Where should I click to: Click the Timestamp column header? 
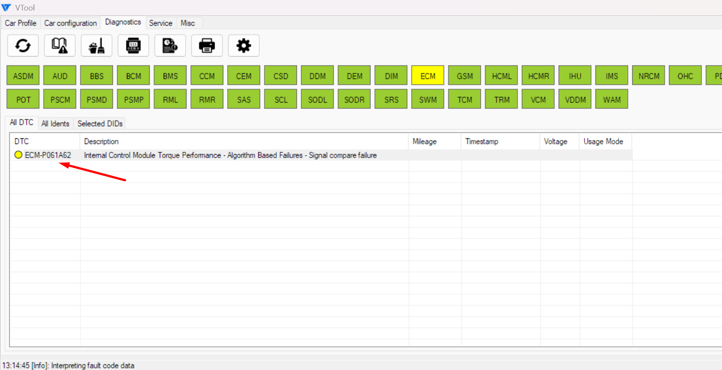pyautogui.click(x=482, y=141)
